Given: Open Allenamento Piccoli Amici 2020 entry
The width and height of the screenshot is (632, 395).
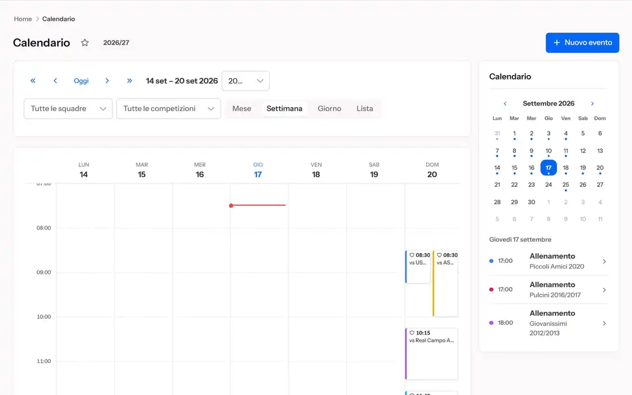Looking at the screenshot, I should tap(548, 261).
